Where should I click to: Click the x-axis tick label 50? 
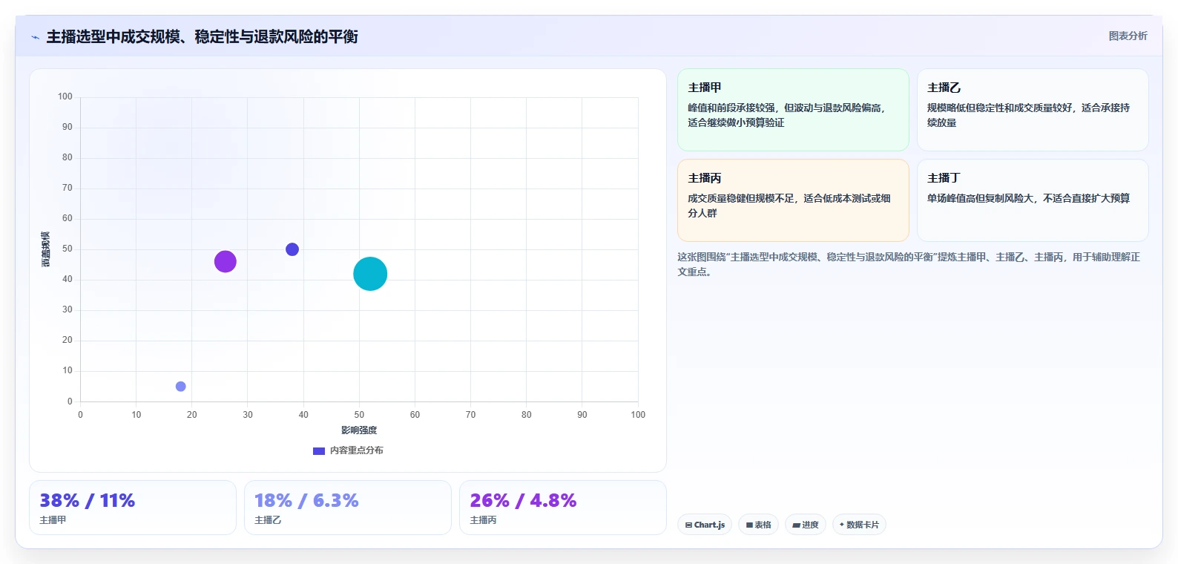pos(359,415)
